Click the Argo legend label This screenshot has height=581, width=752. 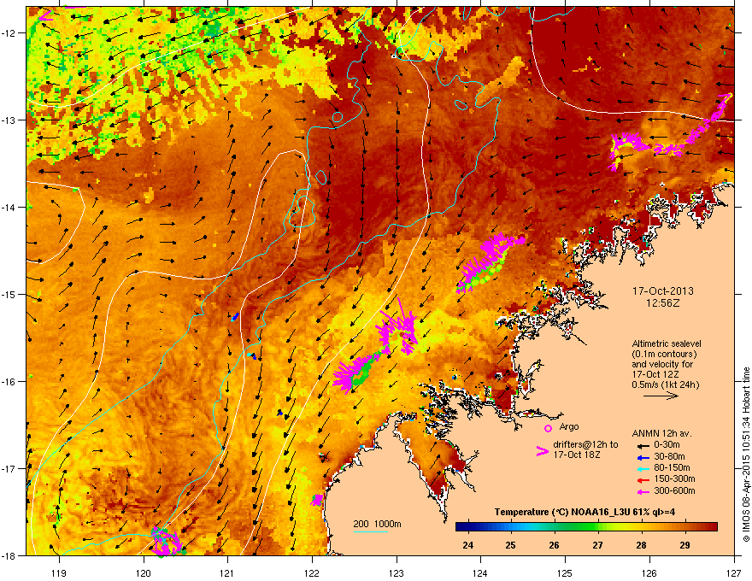coord(569,426)
